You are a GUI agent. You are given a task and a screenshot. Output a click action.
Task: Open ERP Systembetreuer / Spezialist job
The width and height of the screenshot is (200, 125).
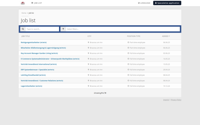37,70
